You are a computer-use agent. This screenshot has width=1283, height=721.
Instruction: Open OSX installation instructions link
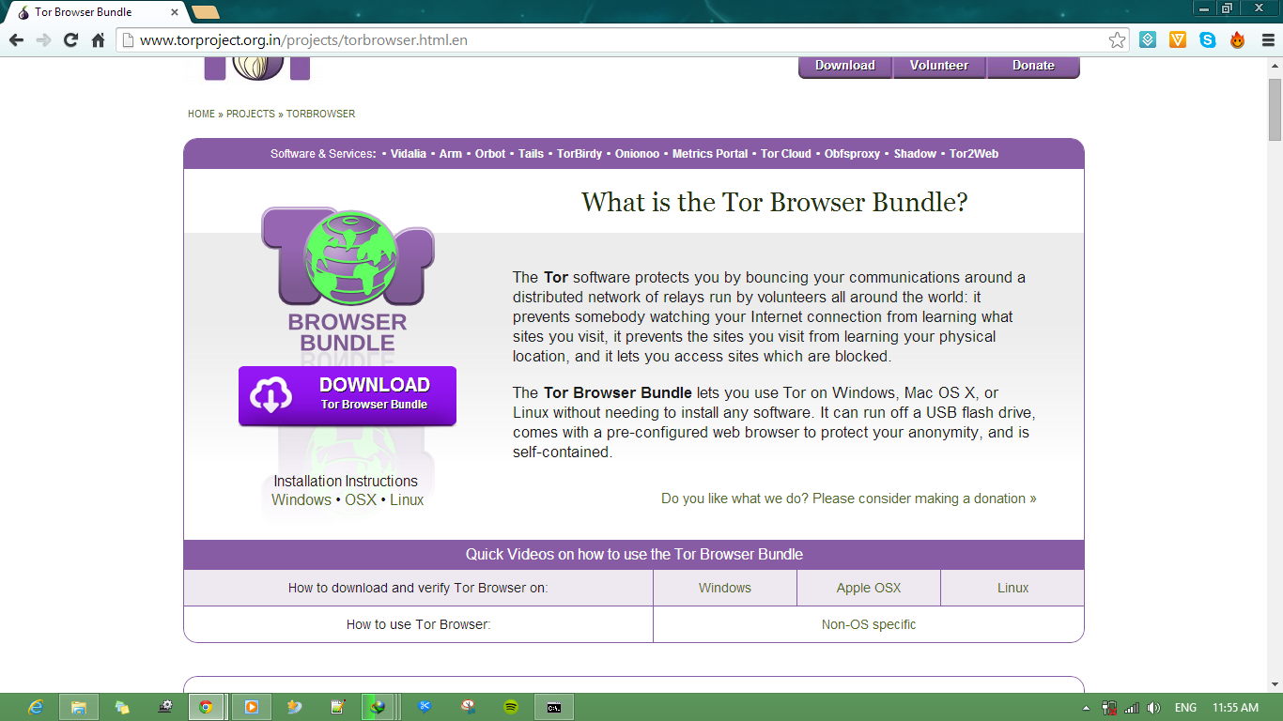click(x=361, y=500)
